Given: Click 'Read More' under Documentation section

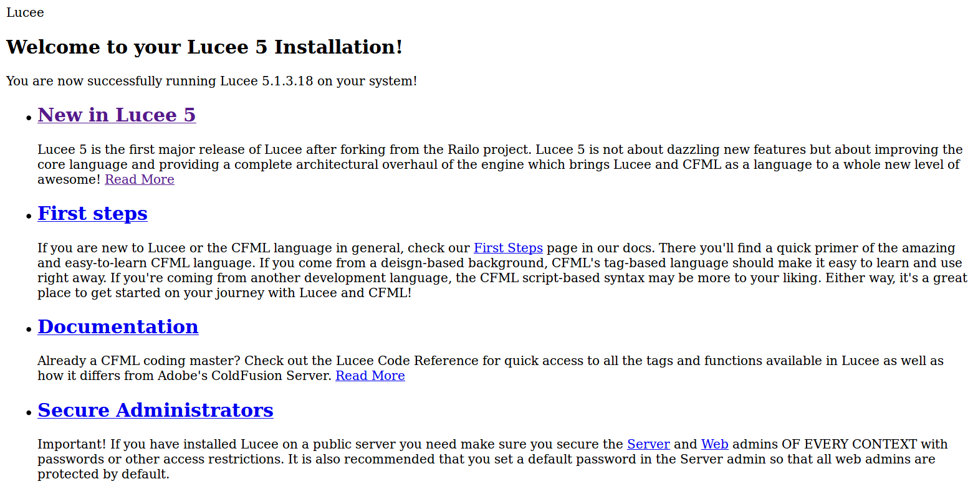Looking at the screenshot, I should tap(370, 376).
